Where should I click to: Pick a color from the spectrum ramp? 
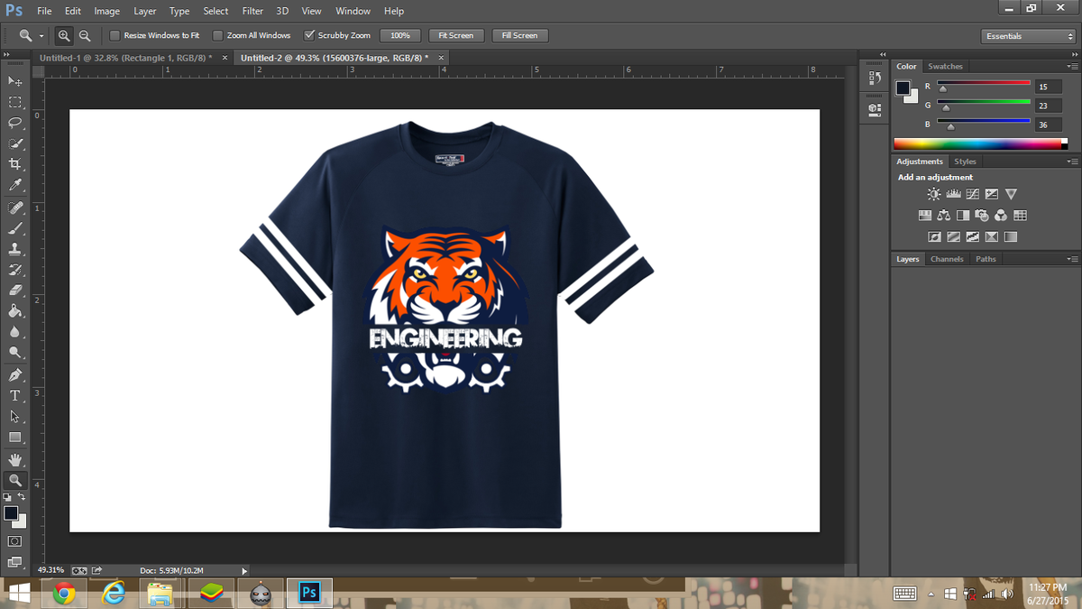[980, 143]
